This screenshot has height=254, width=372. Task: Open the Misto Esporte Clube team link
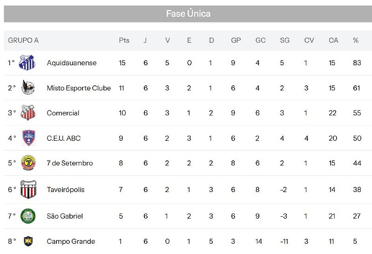coord(79,88)
